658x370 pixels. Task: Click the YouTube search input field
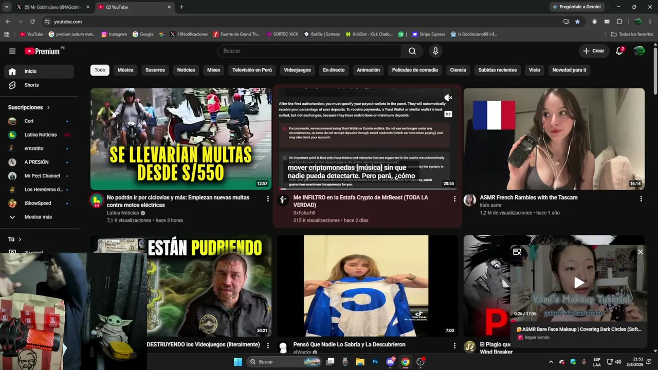point(309,51)
